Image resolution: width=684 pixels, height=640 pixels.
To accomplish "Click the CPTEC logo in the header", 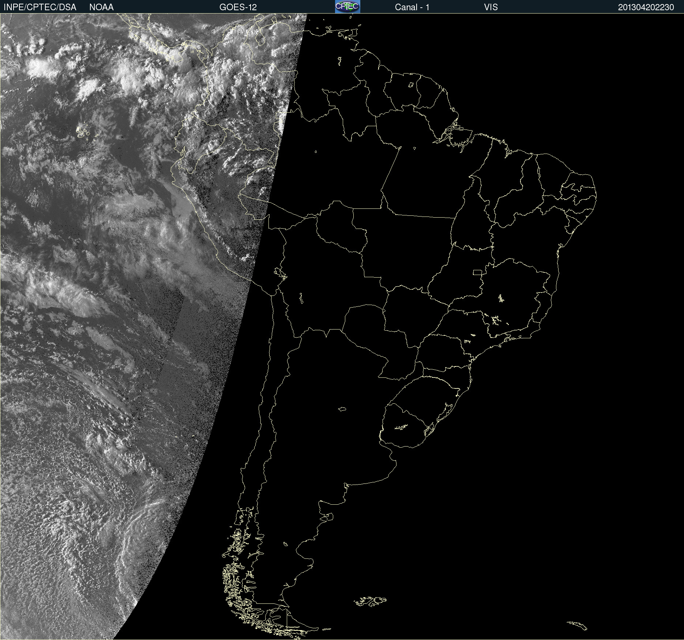I will point(347,7).
